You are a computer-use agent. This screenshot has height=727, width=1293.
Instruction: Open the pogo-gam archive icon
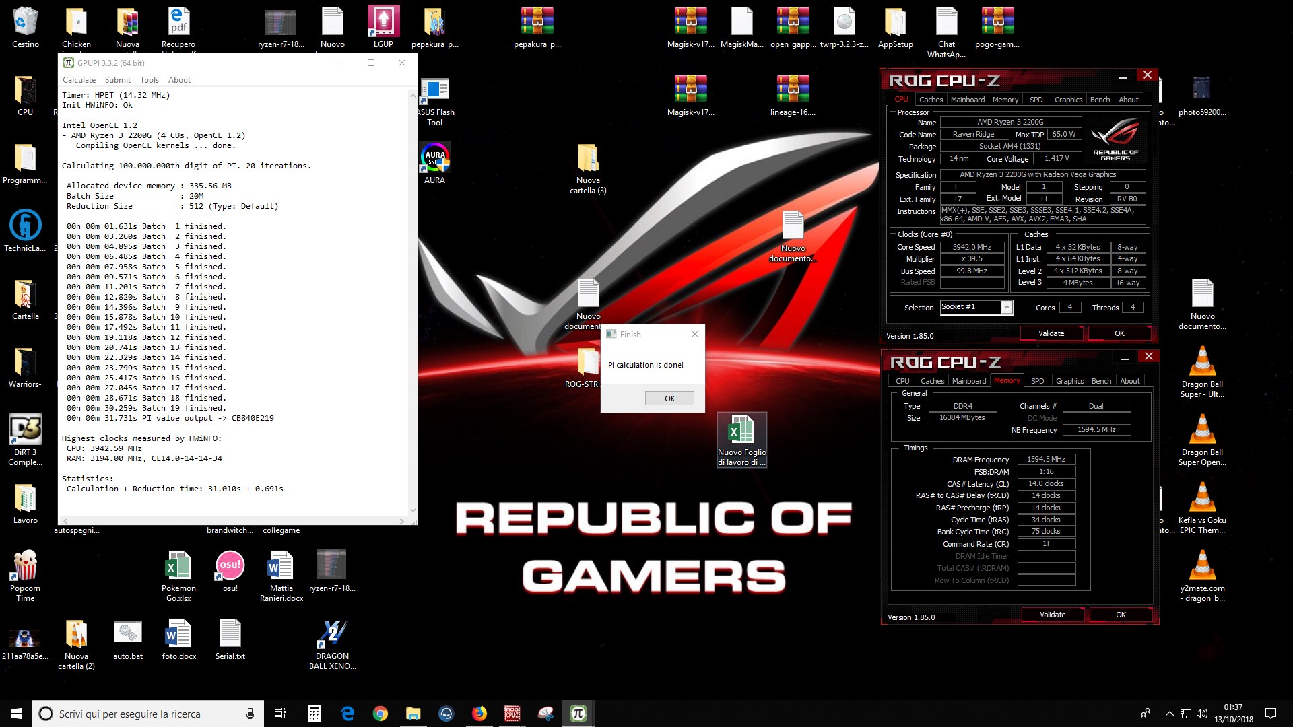pos(997,28)
